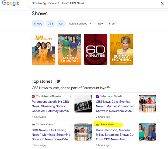The height and width of the screenshot is (149, 168).
Task: Open TV News Check story options menu
Action: (71, 125)
